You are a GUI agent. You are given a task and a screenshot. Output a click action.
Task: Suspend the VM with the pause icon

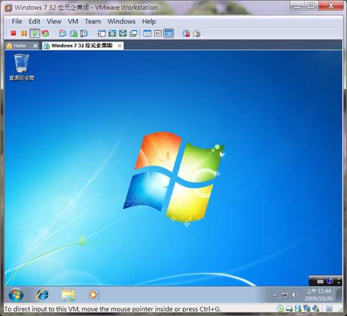(x=24, y=34)
